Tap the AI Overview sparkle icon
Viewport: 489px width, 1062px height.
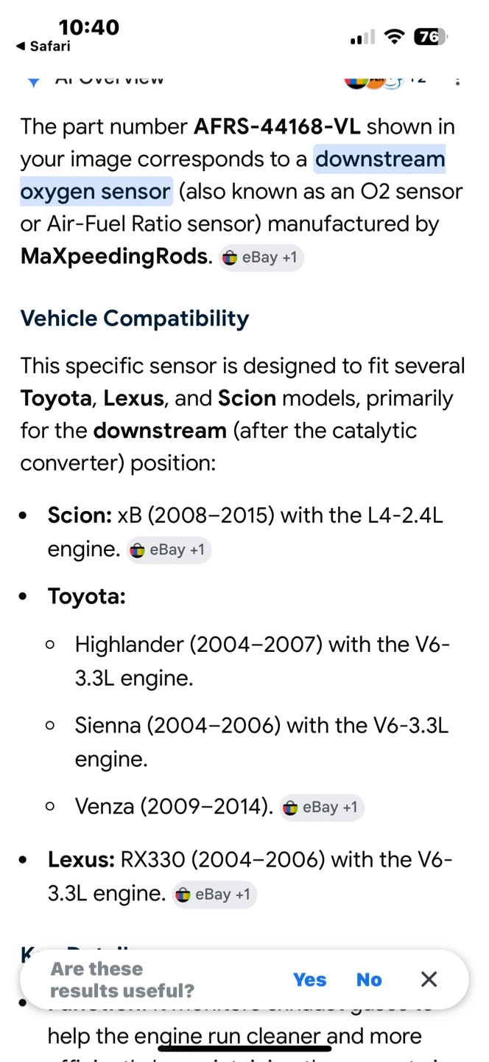click(33, 81)
